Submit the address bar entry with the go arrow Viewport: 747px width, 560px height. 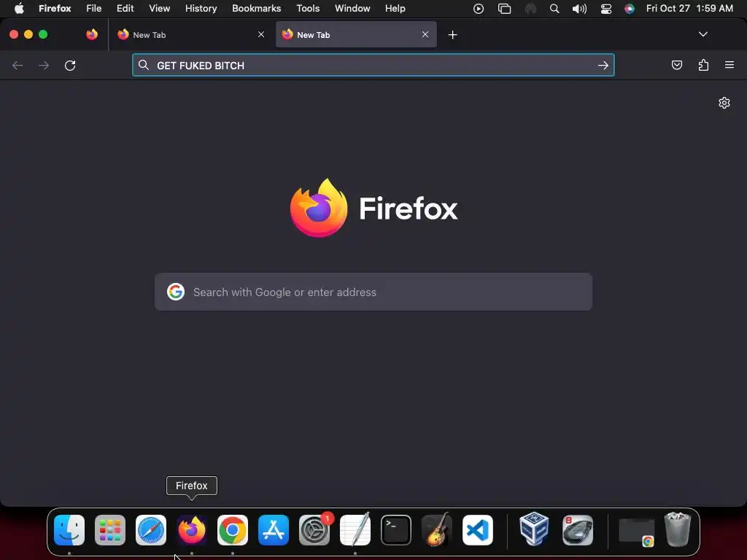pos(603,65)
